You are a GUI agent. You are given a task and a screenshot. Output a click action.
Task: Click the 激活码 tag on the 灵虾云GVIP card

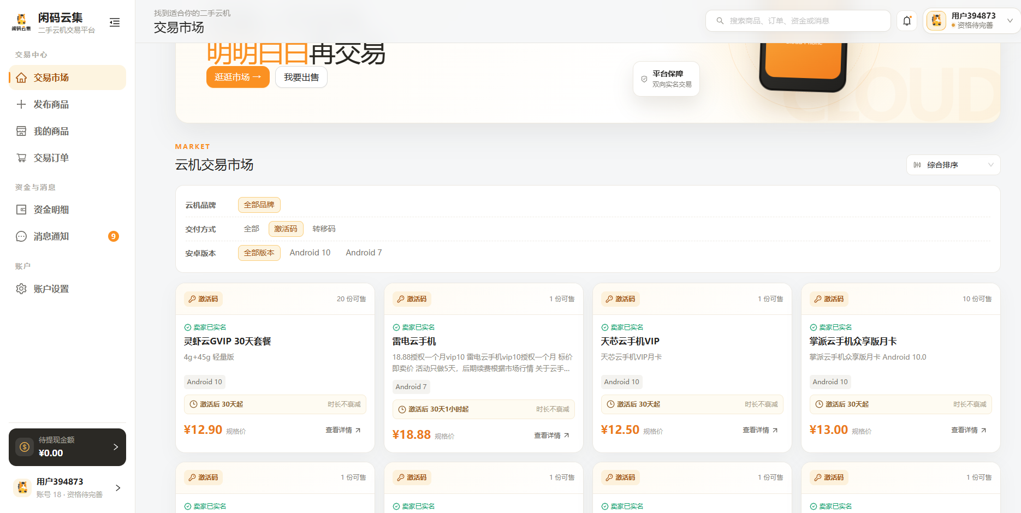click(203, 299)
